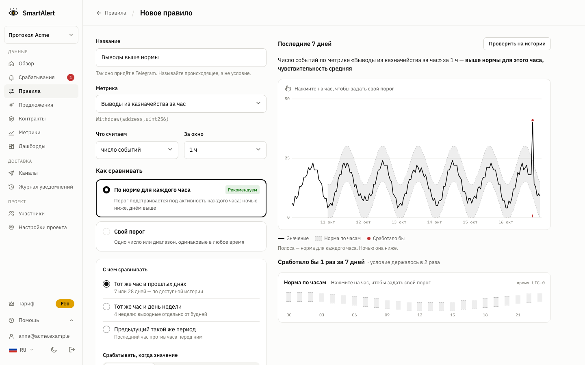Open the «число событий» dropdown

tap(137, 150)
